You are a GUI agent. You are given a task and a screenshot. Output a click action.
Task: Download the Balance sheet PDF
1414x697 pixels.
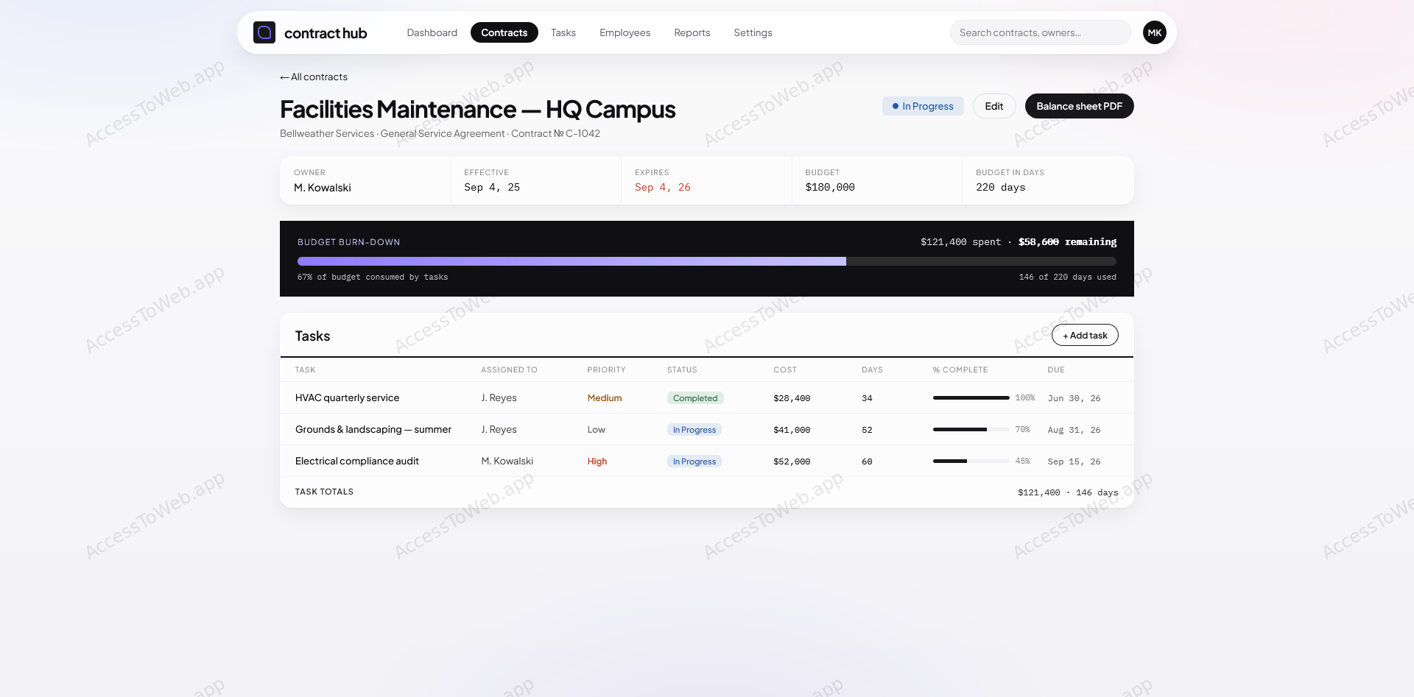[1080, 106]
